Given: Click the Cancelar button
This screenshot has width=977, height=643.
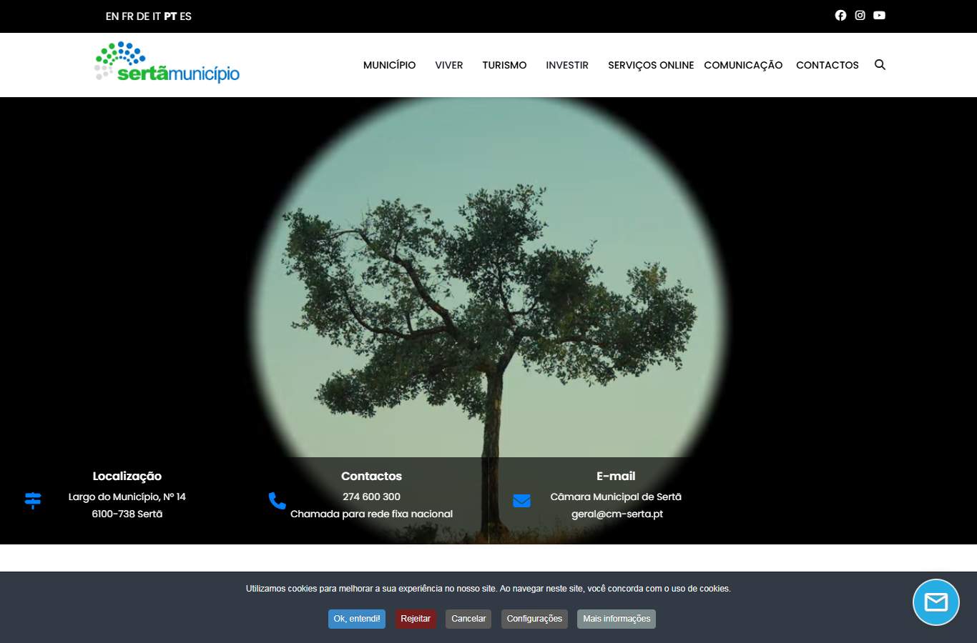Looking at the screenshot, I should 468,619.
